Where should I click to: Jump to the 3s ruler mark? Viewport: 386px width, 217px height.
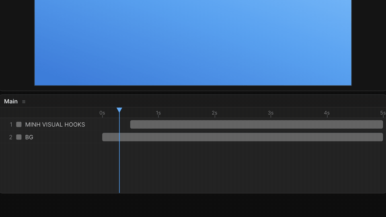(271, 113)
